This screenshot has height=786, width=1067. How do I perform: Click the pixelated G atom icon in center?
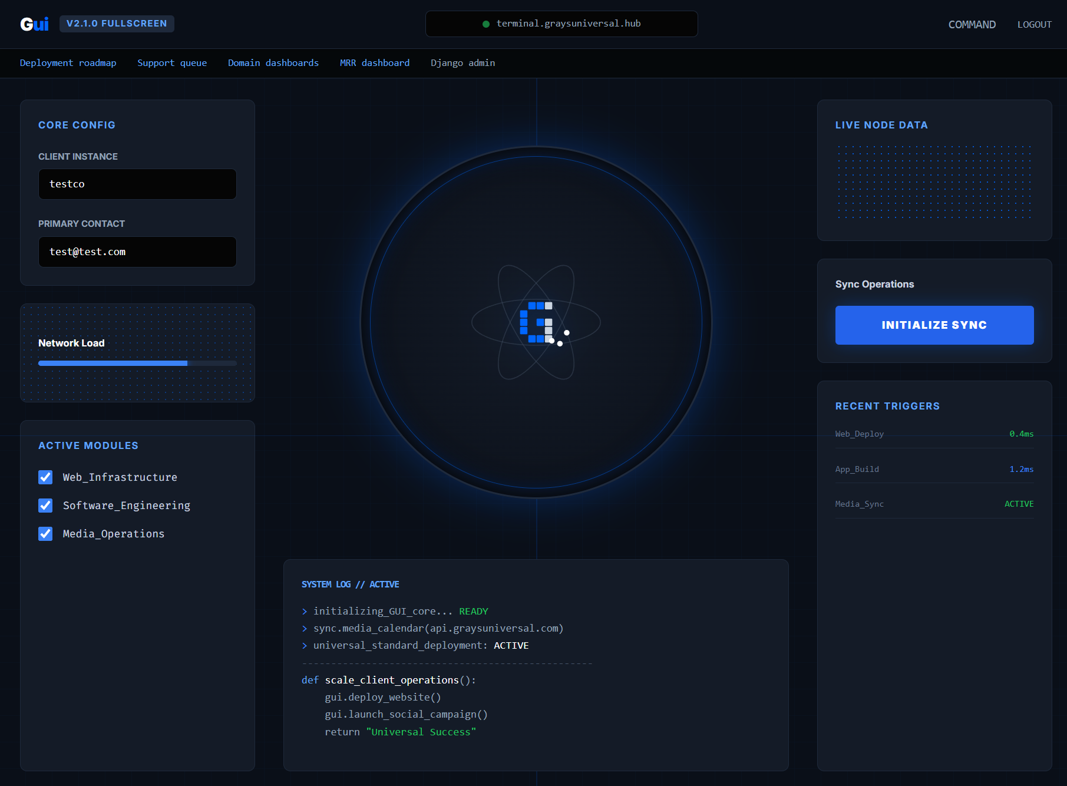536,322
